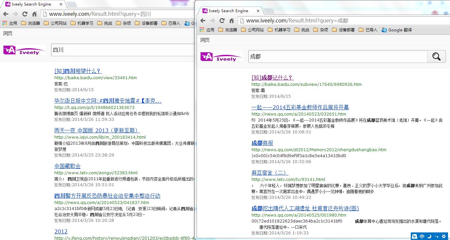Open link 成都挖出隋代人工湖遗址

pyautogui.click(x=305, y=208)
